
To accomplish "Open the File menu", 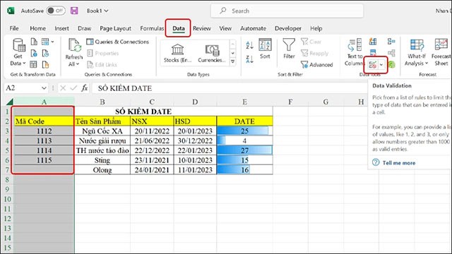I will tap(14, 28).
